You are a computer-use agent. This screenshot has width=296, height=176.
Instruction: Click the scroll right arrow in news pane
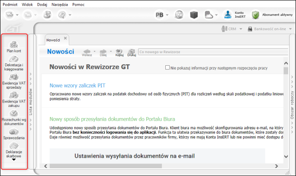click(x=277, y=166)
